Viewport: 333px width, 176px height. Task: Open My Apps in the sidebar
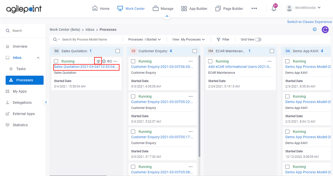click(20, 91)
